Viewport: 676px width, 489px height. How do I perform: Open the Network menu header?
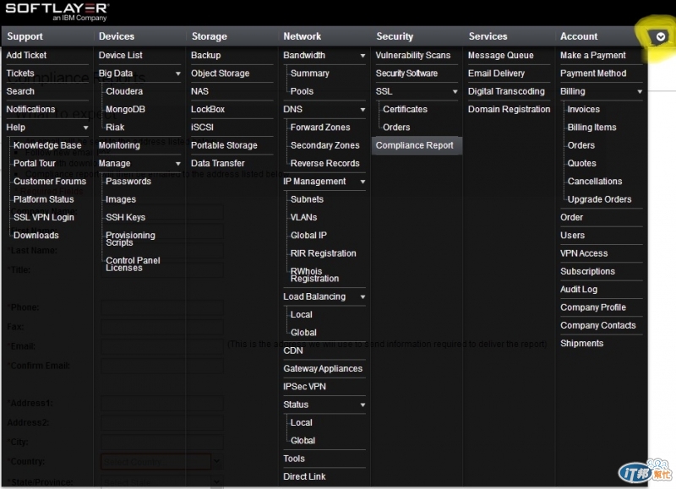[x=302, y=36]
